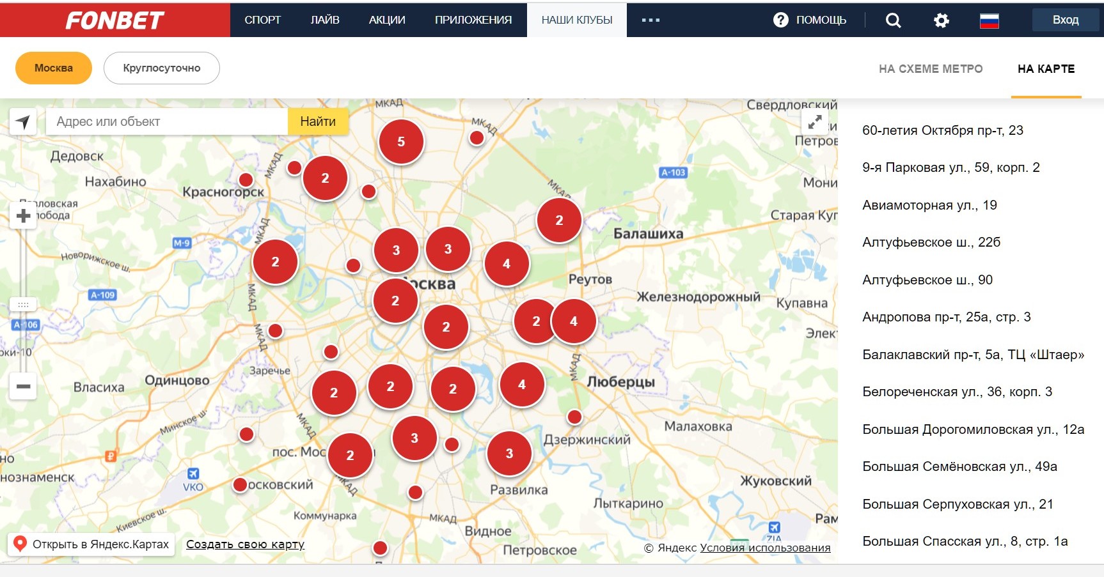Choose address Андропова пр-т, 25а, стр. 3
The height and width of the screenshot is (577, 1104).
pyautogui.click(x=947, y=317)
